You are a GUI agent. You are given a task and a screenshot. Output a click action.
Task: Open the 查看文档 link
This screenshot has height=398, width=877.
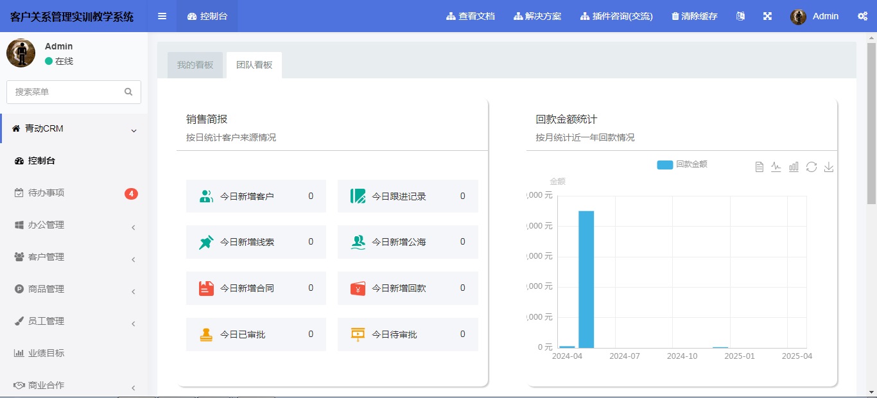click(x=471, y=16)
